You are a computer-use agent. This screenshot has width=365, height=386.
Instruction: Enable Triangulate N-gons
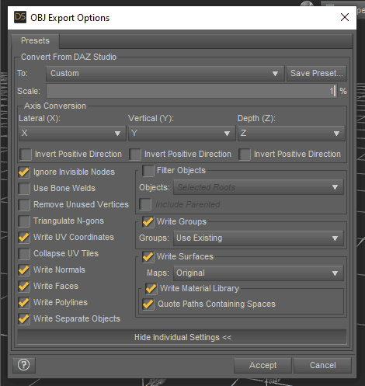click(24, 221)
